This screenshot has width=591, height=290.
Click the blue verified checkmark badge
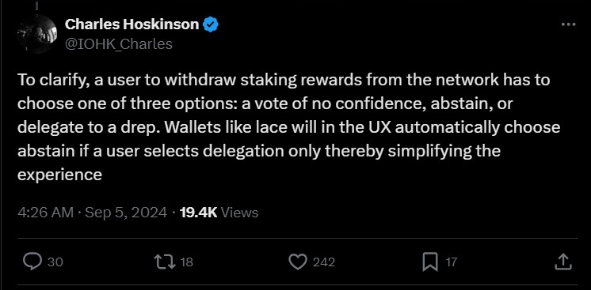[x=211, y=24]
